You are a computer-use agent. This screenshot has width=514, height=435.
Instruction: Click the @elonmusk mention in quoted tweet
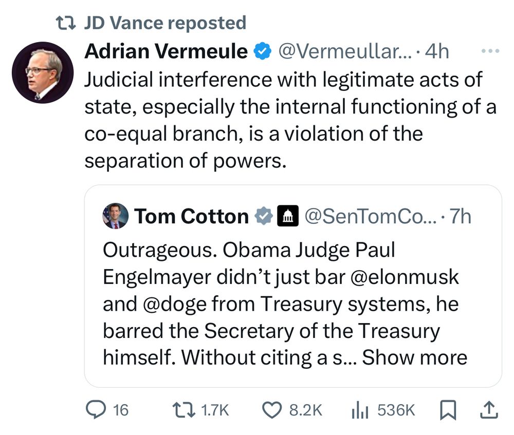pos(405,277)
